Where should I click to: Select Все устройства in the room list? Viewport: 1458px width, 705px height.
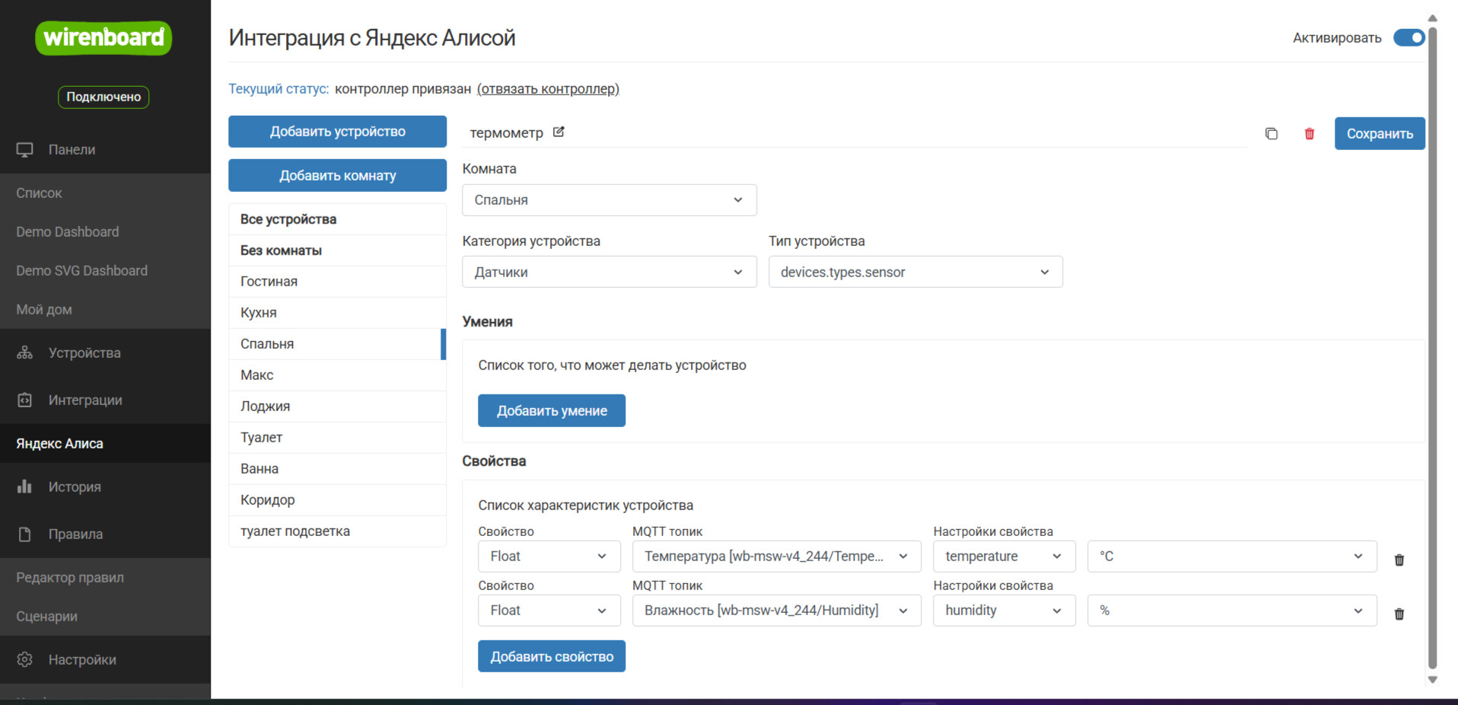[x=337, y=219]
